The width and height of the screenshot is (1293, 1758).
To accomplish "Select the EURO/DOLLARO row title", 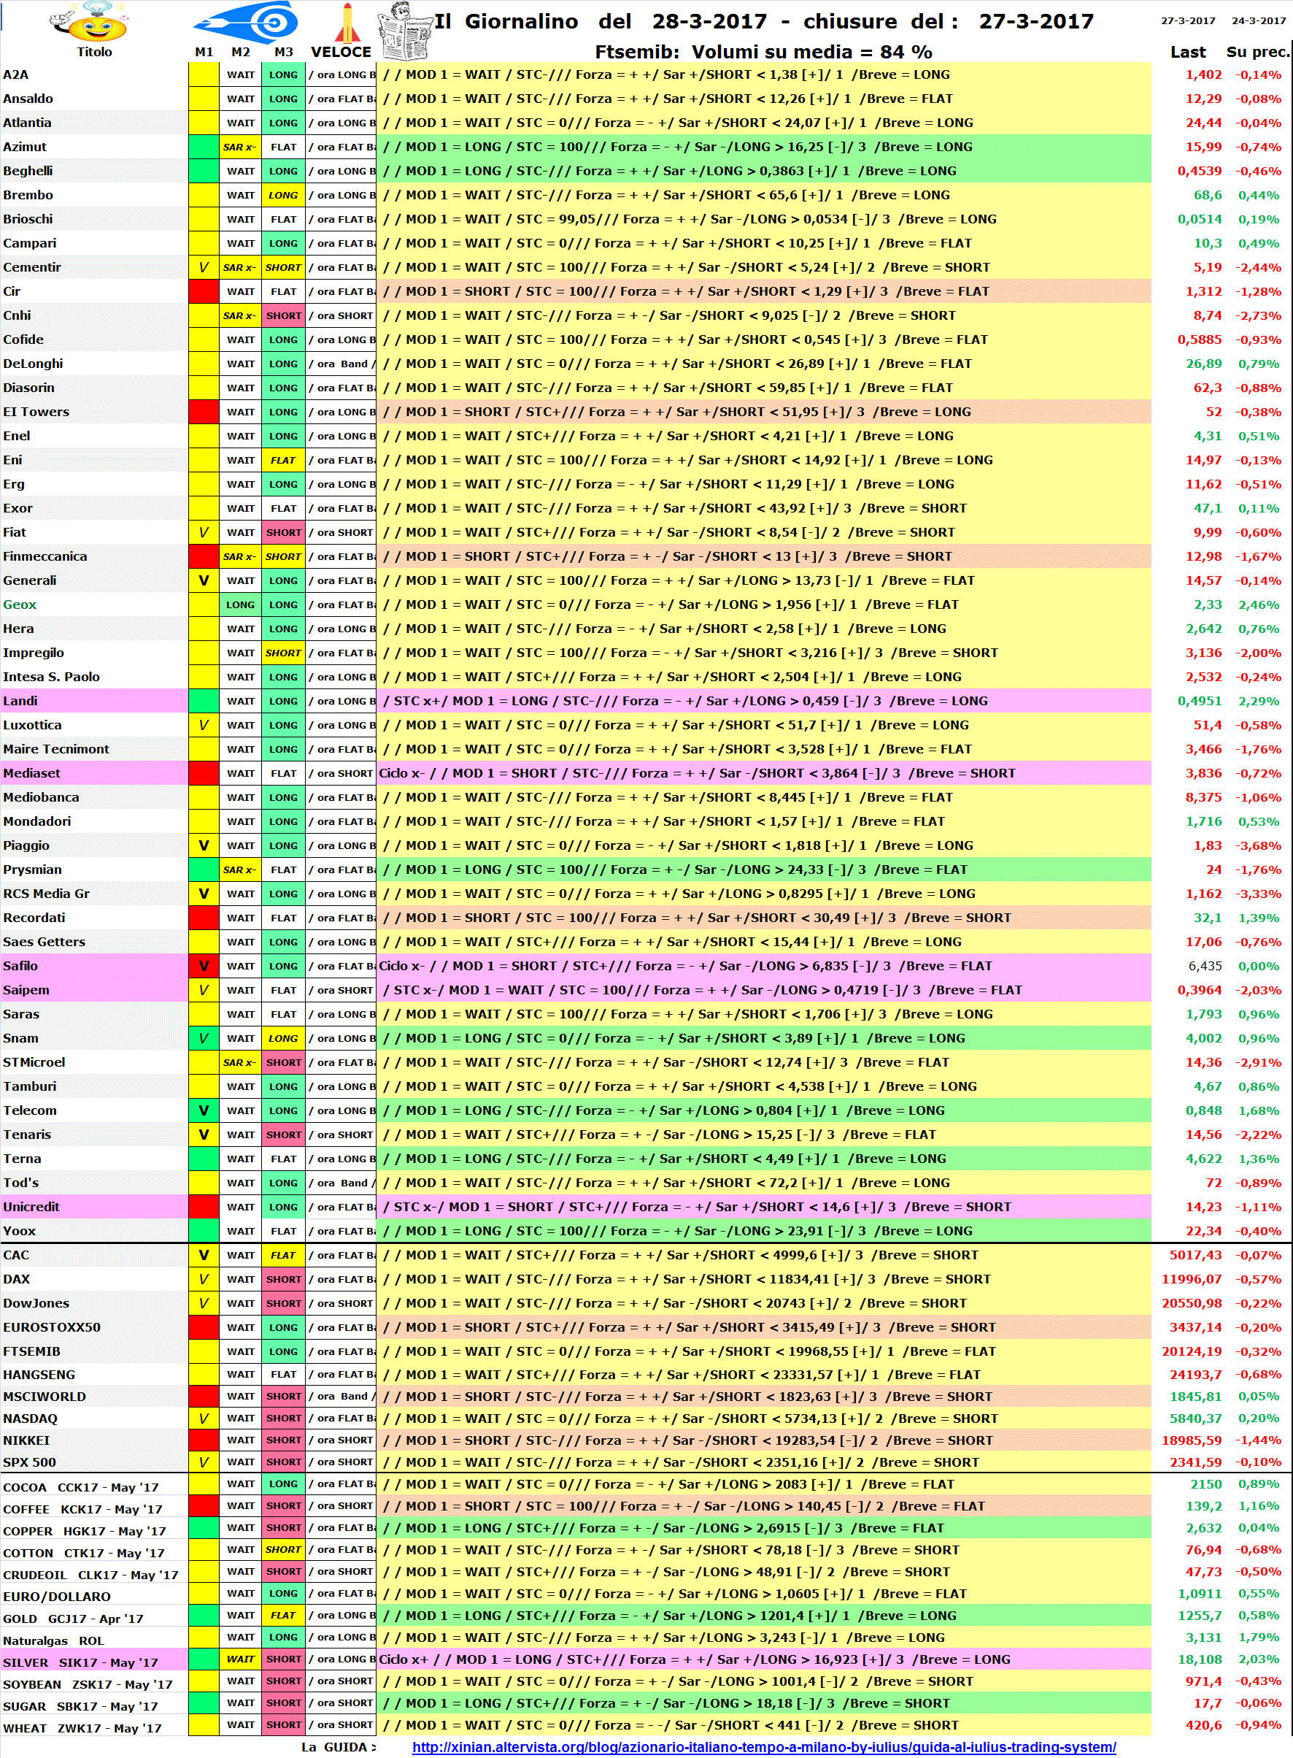I will coord(94,1596).
